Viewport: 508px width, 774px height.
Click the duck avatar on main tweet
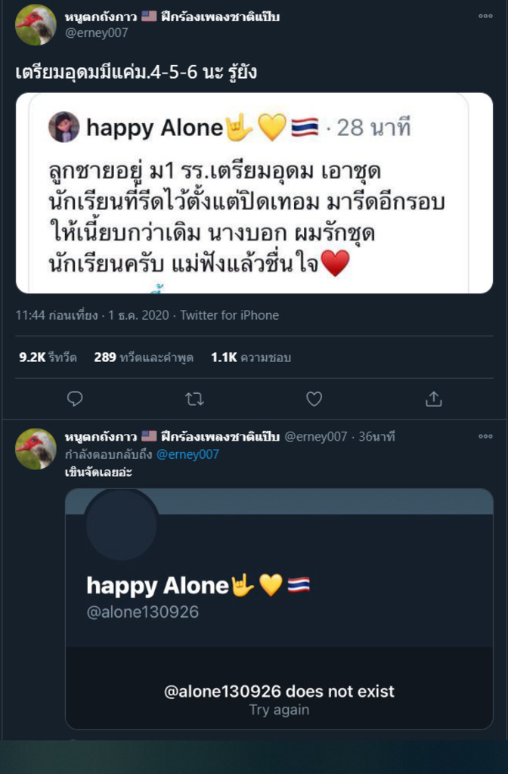coord(36,25)
